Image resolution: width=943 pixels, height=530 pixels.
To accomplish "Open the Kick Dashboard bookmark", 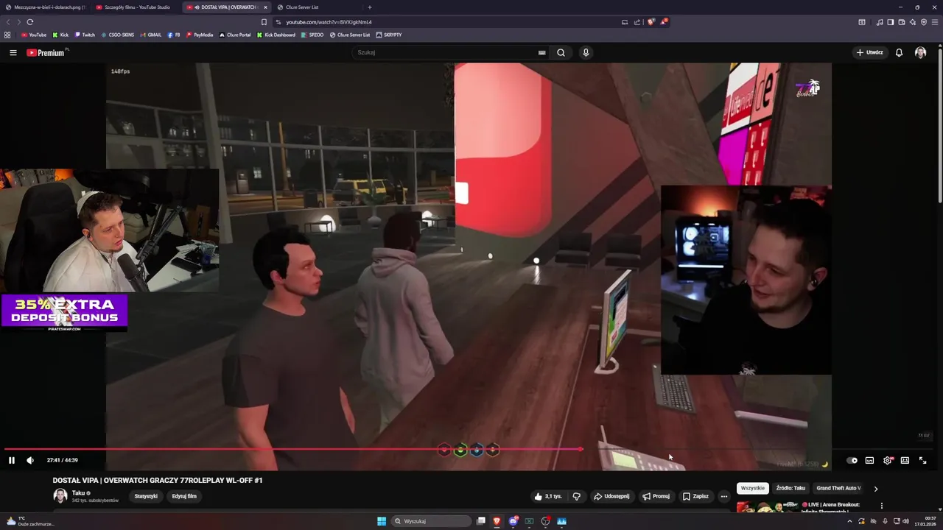I will click(276, 35).
